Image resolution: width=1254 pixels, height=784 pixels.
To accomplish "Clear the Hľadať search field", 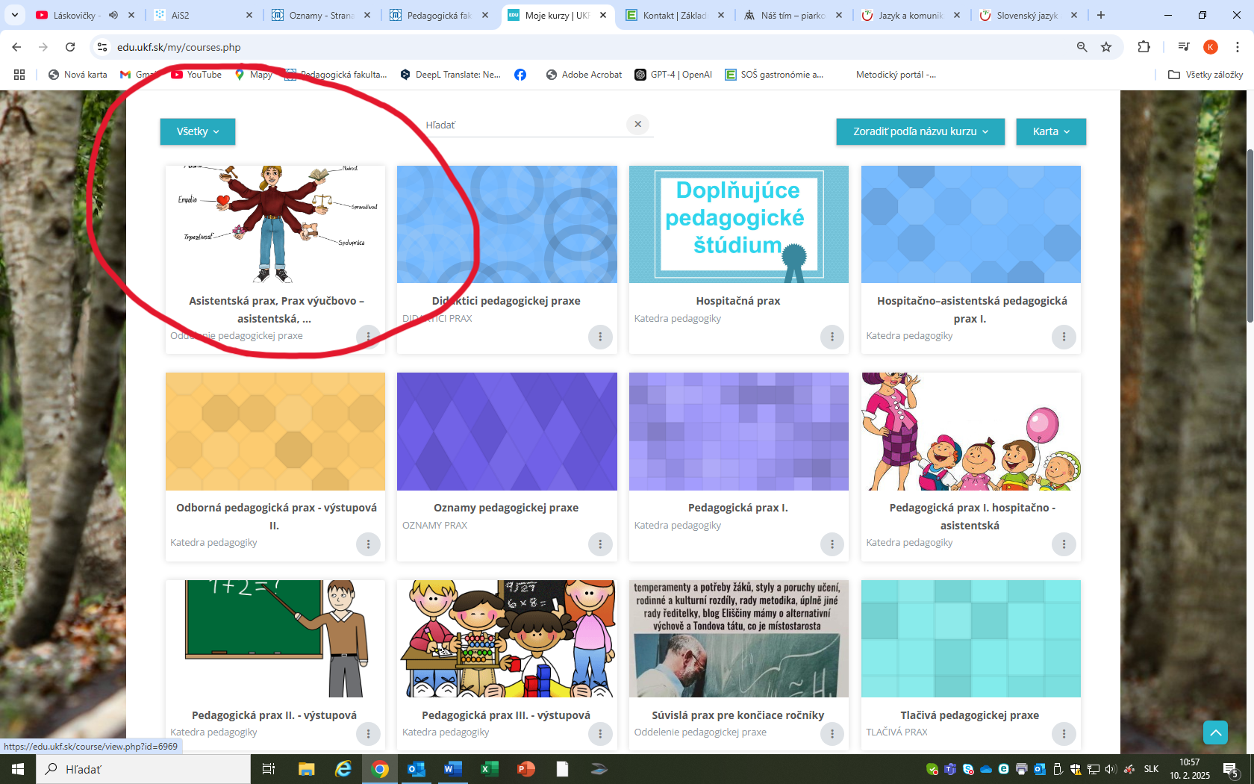I will 637,125.
